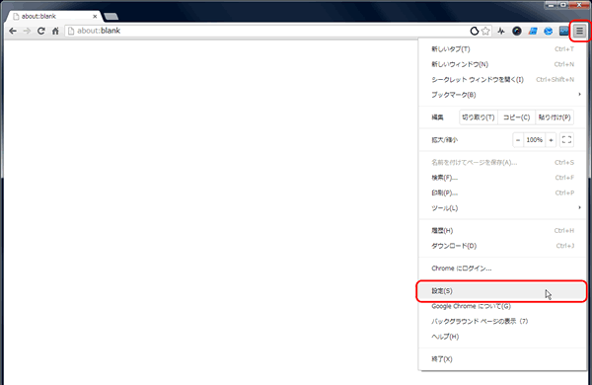Click the blue slanted sheet extension icon
592x385 pixels.
533,31
